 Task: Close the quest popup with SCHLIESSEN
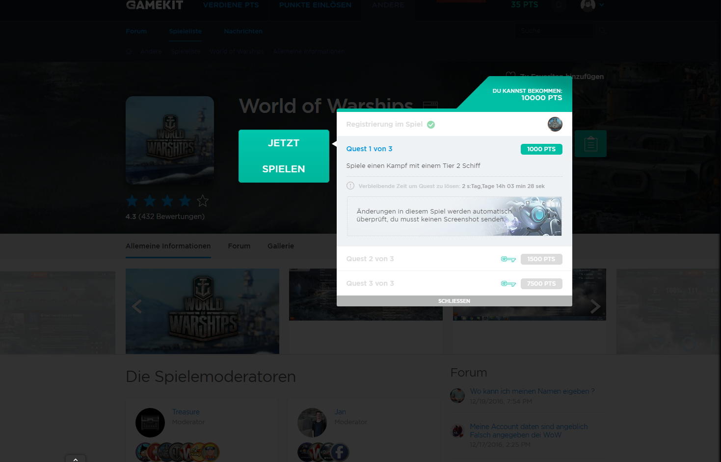coord(454,301)
